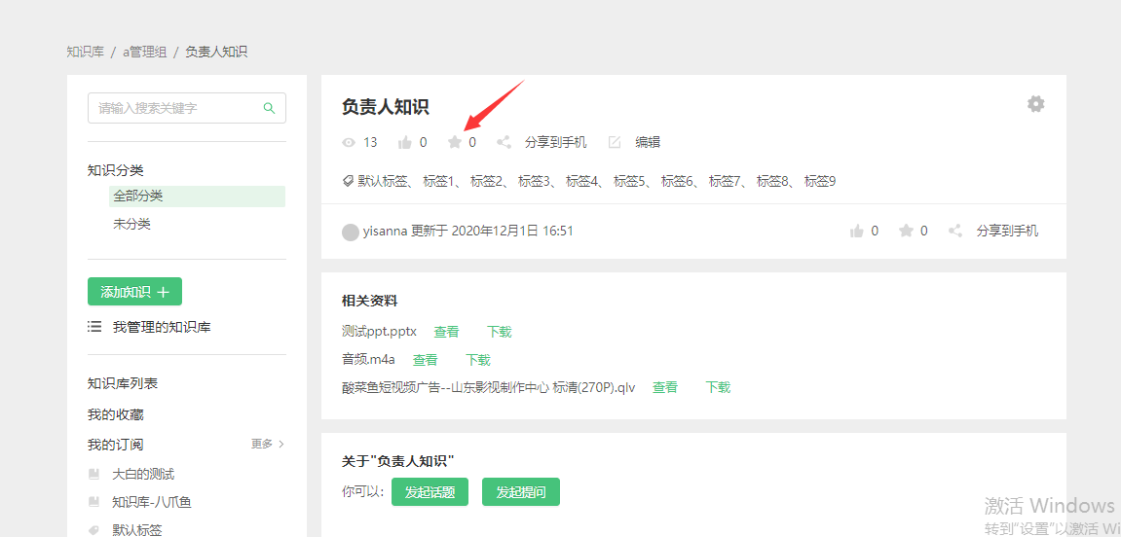Click the edit pencil icon
The image size is (1121, 537).
click(x=615, y=142)
